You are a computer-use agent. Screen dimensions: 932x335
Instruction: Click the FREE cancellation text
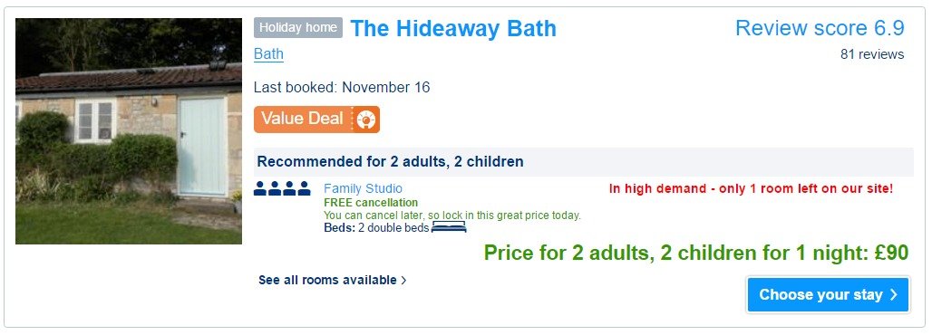point(371,203)
